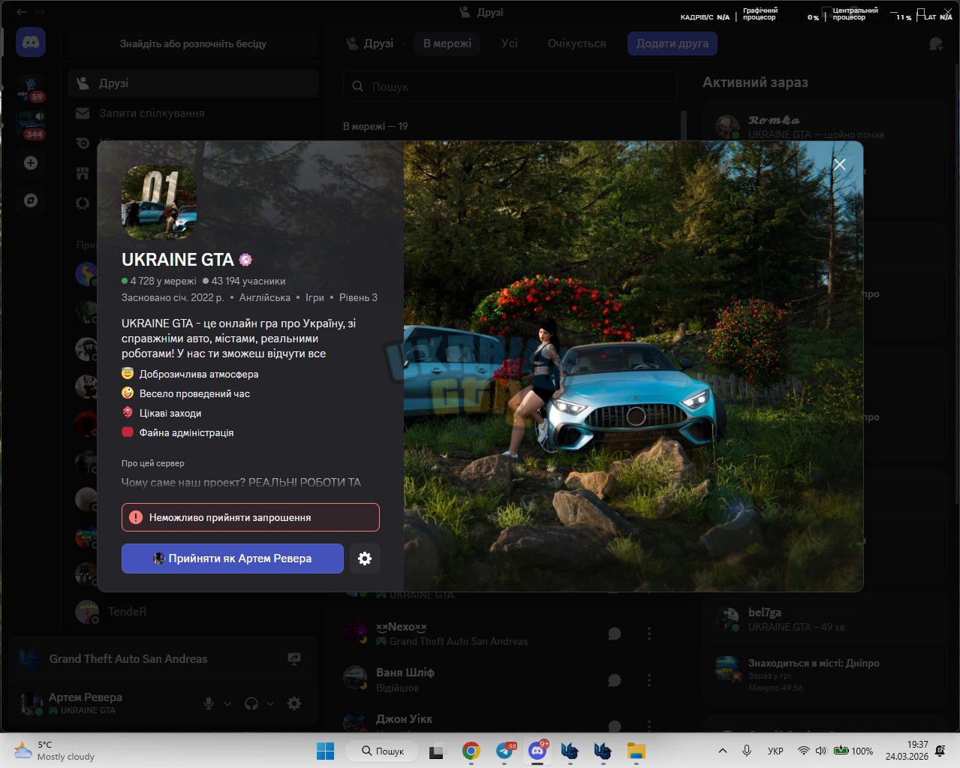The width and height of the screenshot is (960, 768).
Task: Message xxNexoxx with chat bubble icon
Action: pos(614,634)
